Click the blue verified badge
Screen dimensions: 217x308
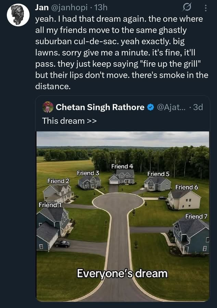(x=150, y=107)
